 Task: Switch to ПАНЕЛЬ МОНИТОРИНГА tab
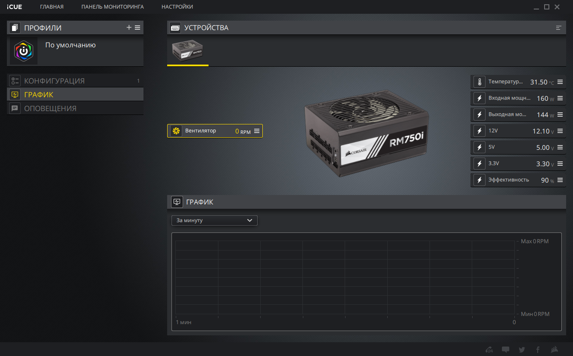tap(112, 7)
